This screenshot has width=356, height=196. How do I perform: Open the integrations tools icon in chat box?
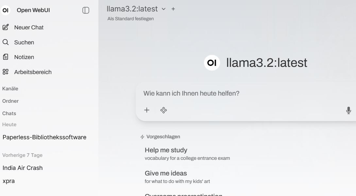164,110
